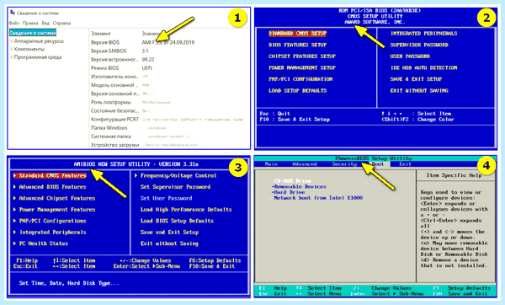Image resolution: width=505 pixels, height=305 pixels.
Task: Click the Элемент column header
Action: coord(101,34)
